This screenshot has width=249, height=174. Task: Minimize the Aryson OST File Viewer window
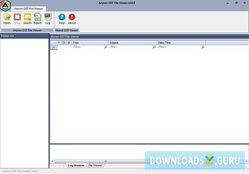pyautogui.click(x=227, y=3)
